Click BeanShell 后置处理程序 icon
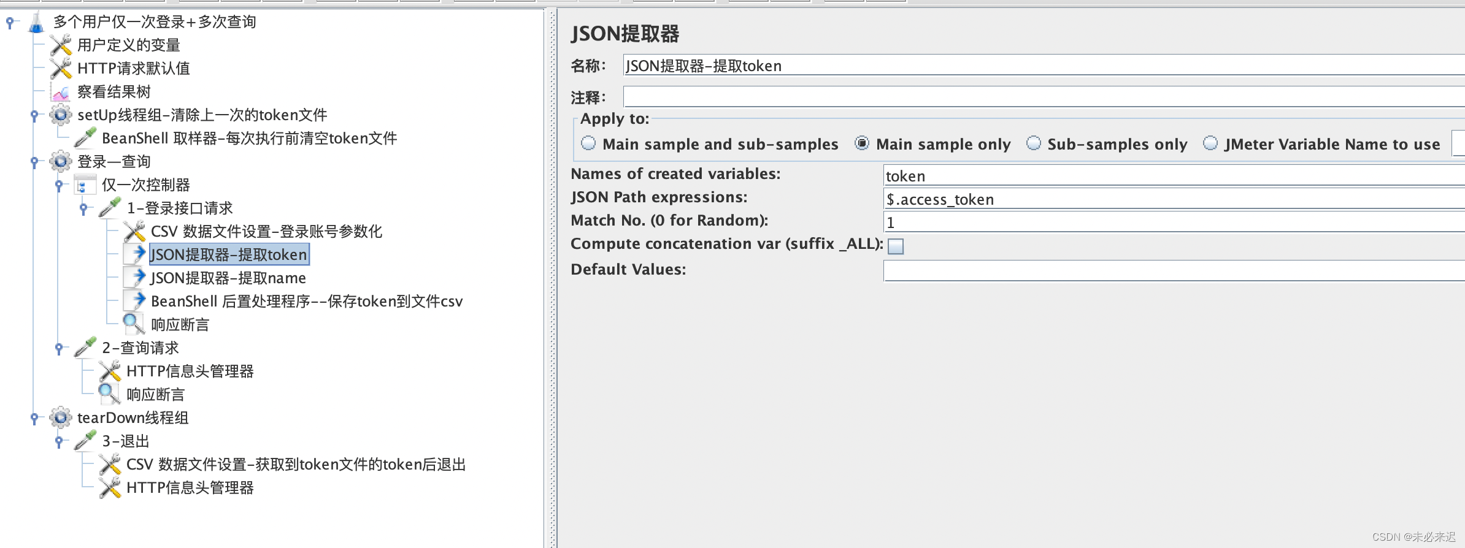Screen dimensions: 1465x548 coord(134,301)
